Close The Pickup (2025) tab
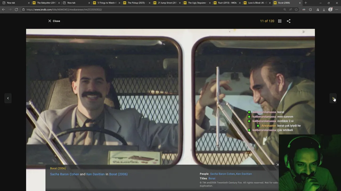Viewport: 341px width, 191px height. pyautogui.click(x=149, y=3)
